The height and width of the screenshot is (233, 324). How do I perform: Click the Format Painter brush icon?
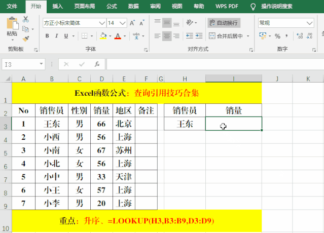coord(26,38)
